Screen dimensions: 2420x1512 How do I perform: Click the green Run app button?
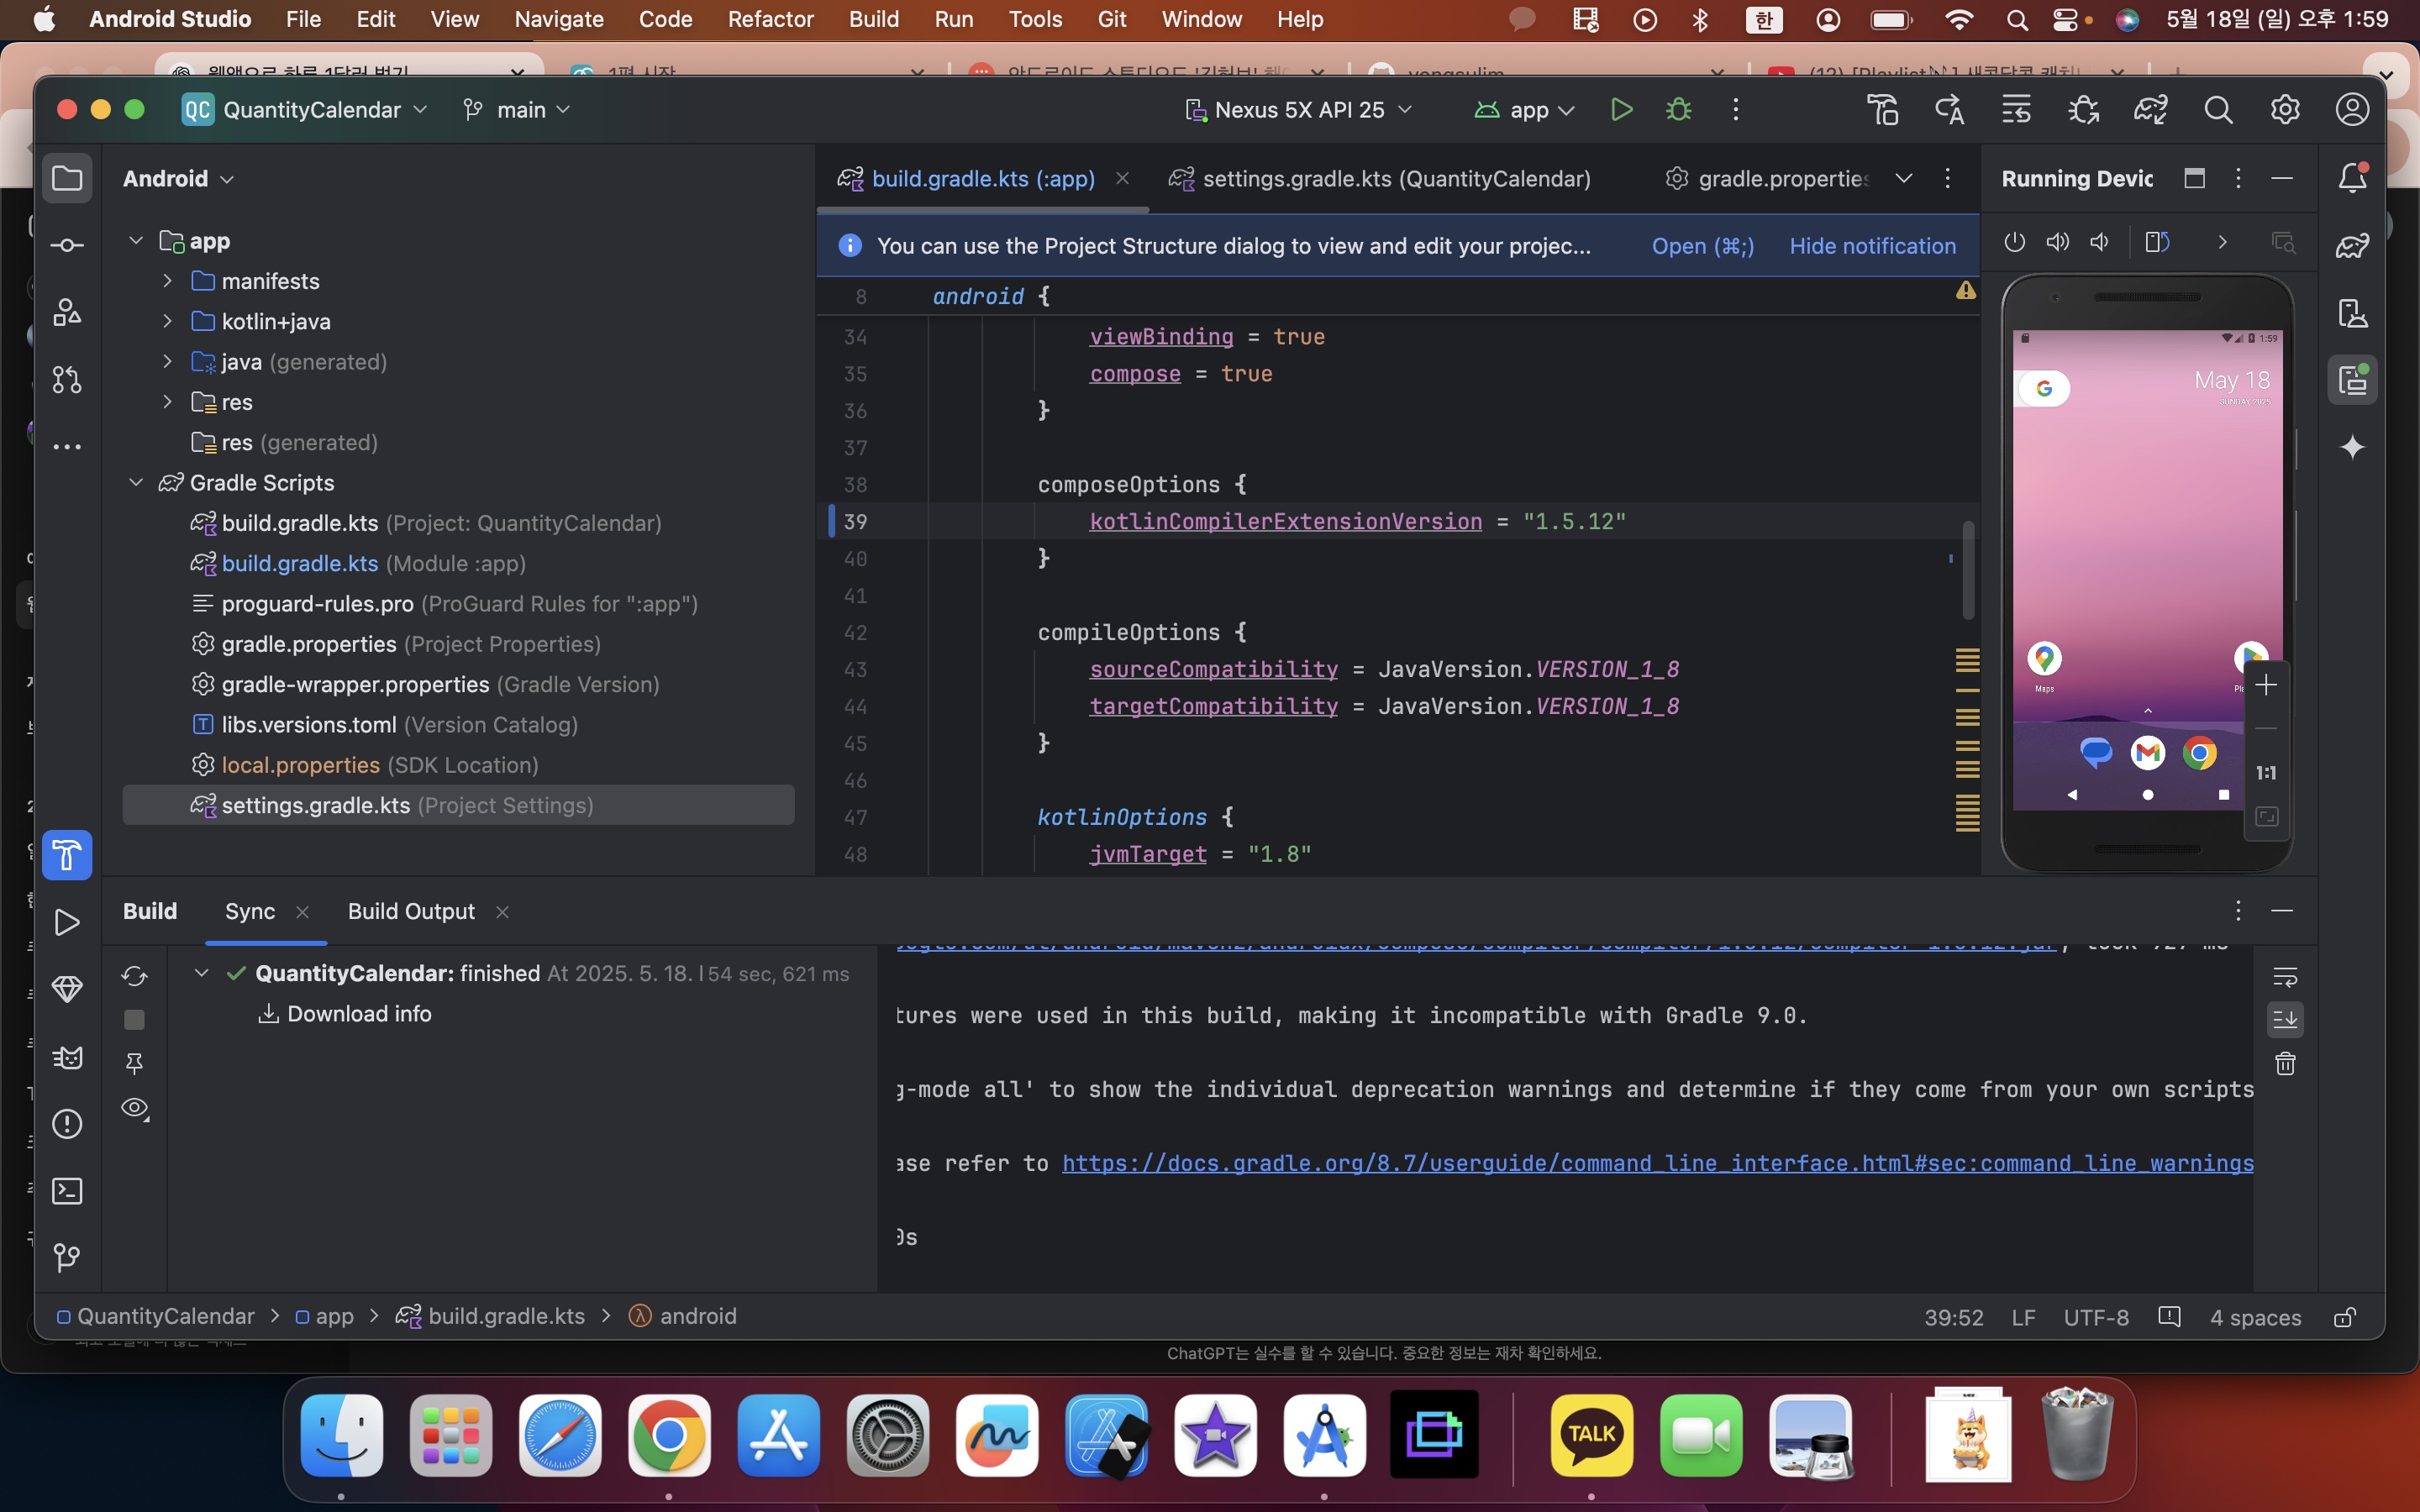tap(1621, 110)
